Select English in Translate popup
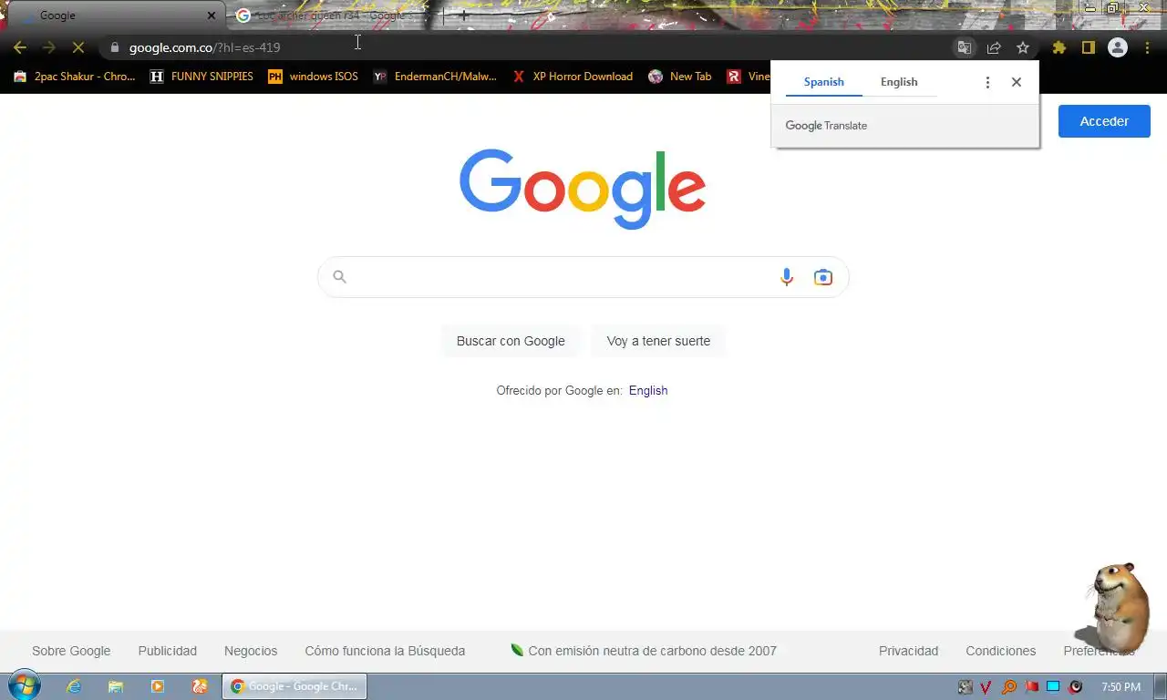Image resolution: width=1167 pixels, height=700 pixels. [899, 82]
